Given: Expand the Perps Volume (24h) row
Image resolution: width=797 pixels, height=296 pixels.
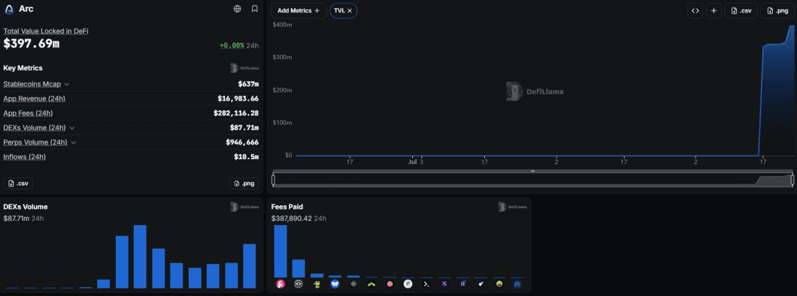Looking at the screenshot, I should click(73, 142).
